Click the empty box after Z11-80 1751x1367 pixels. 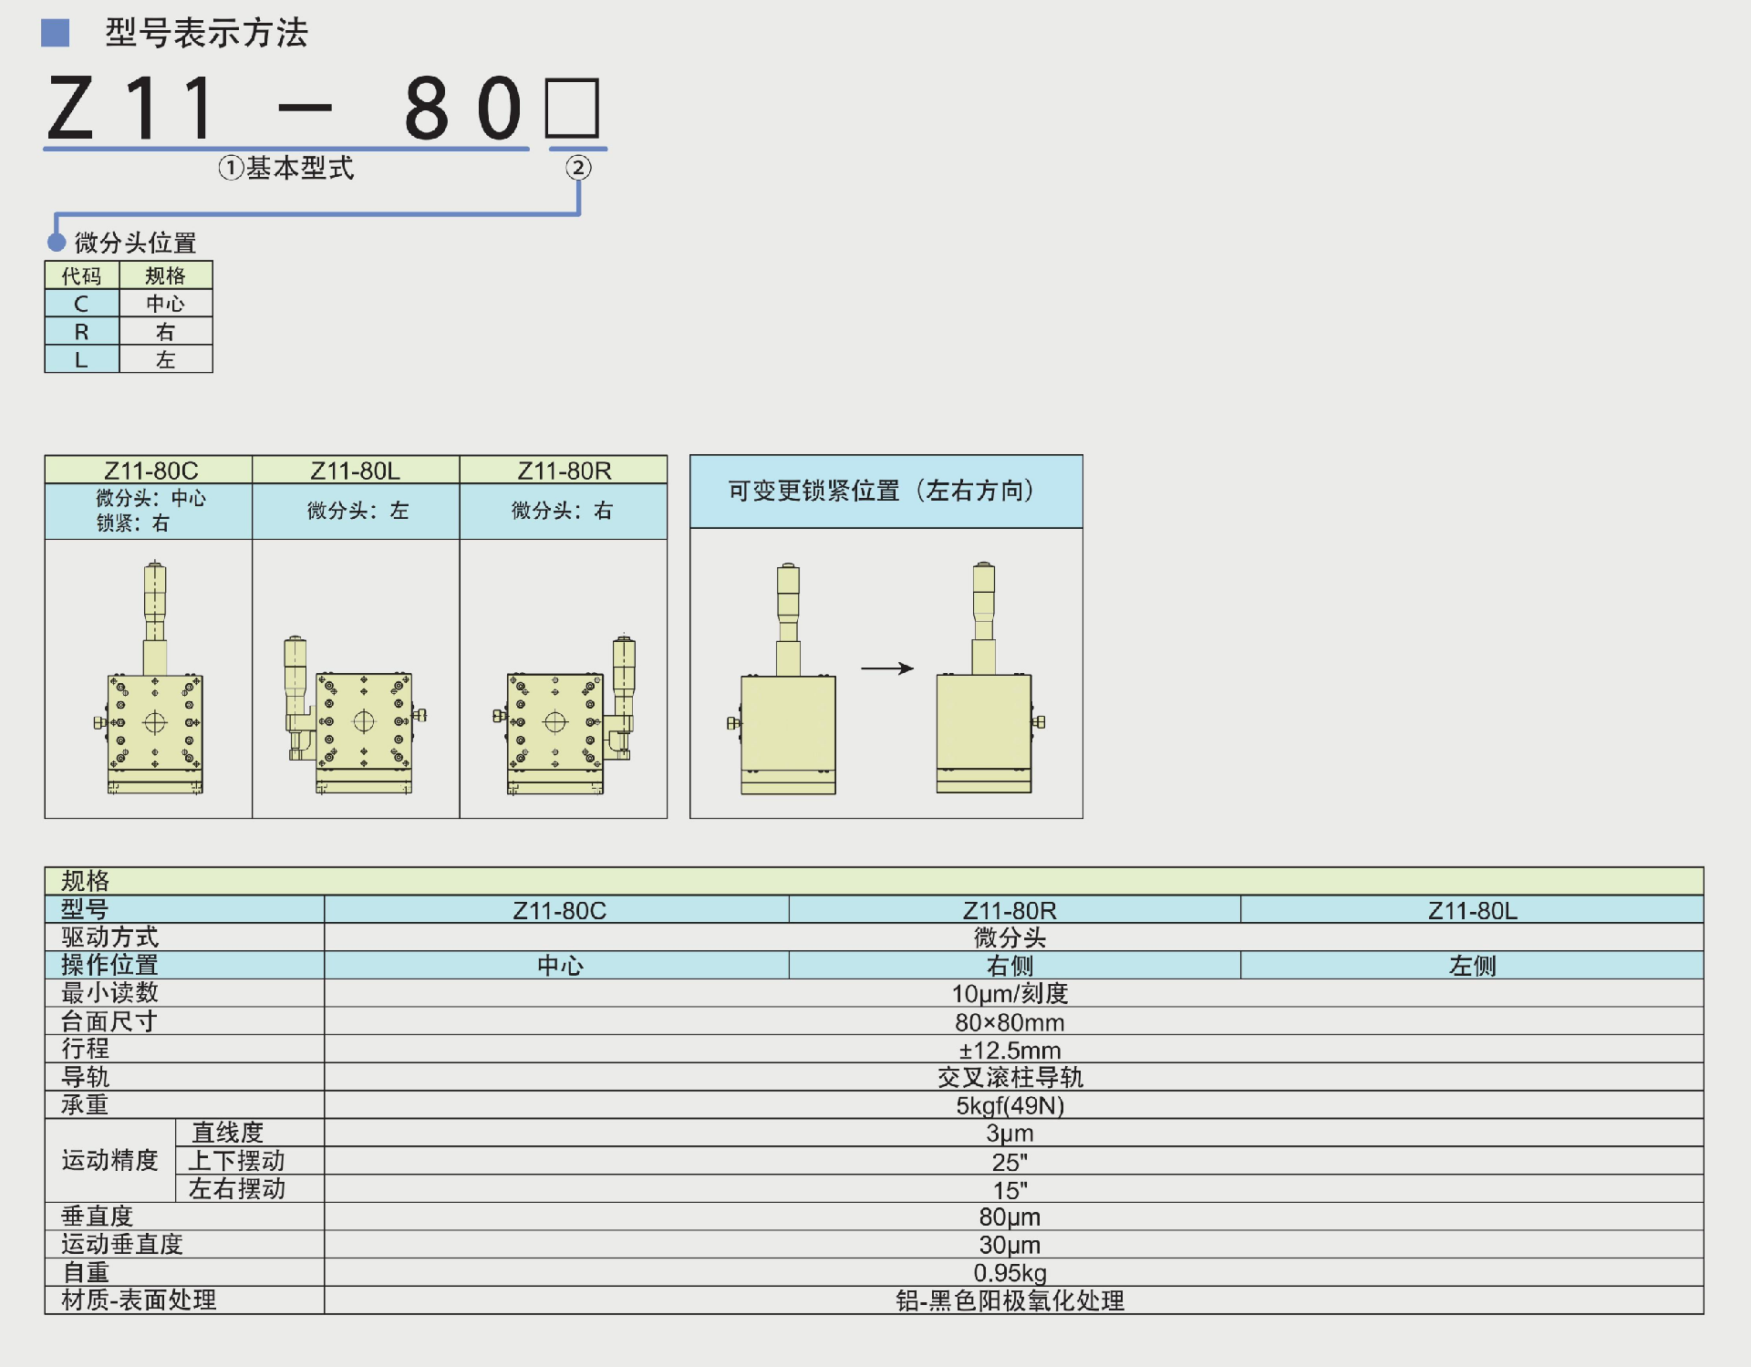(573, 108)
